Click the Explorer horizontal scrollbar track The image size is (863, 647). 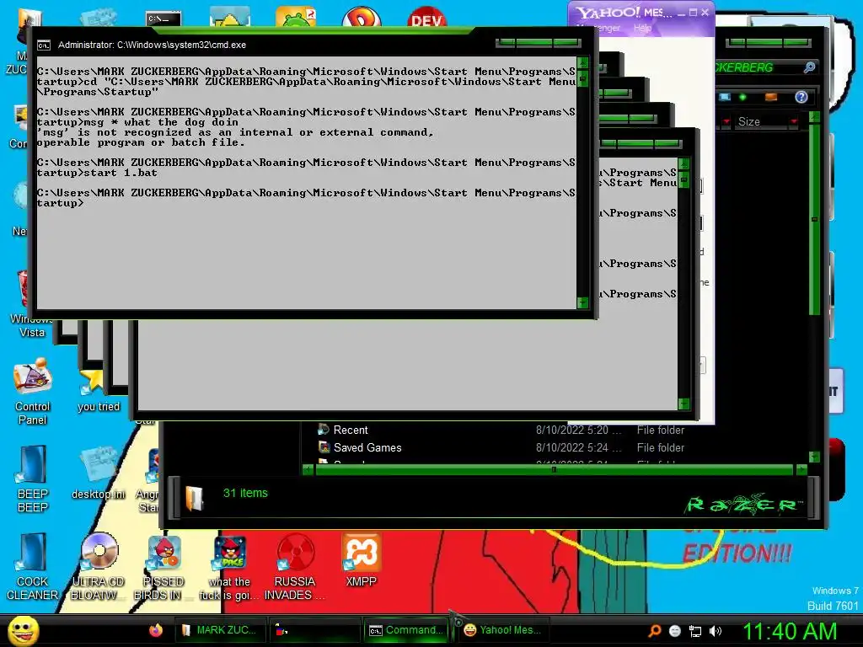(x=554, y=470)
